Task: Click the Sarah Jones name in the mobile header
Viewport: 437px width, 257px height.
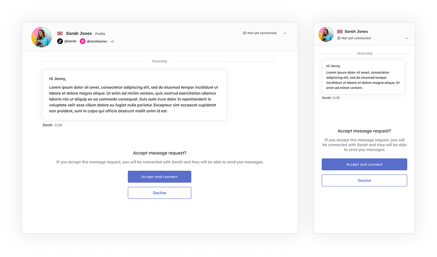Action: click(356, 31)
